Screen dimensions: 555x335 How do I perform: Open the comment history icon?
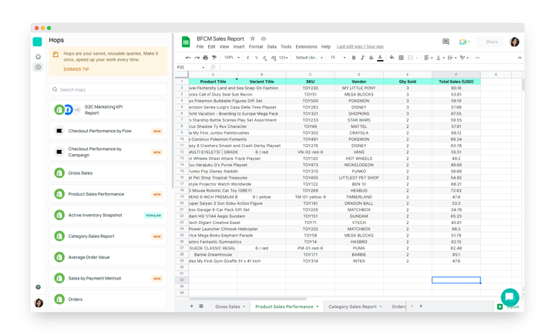click(446, 42)
